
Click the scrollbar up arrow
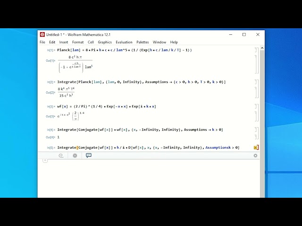[262, 48]
